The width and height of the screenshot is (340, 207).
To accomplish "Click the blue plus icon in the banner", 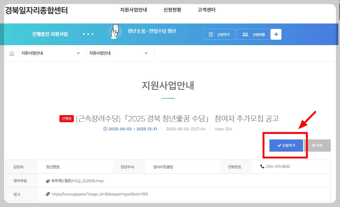I will 276,34.
